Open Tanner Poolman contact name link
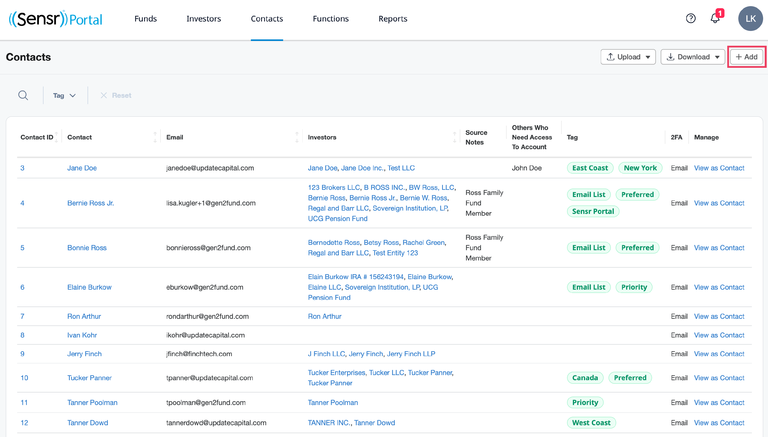Image resolution: width=768 pixels, height=437 pixels. click(92, 403)
